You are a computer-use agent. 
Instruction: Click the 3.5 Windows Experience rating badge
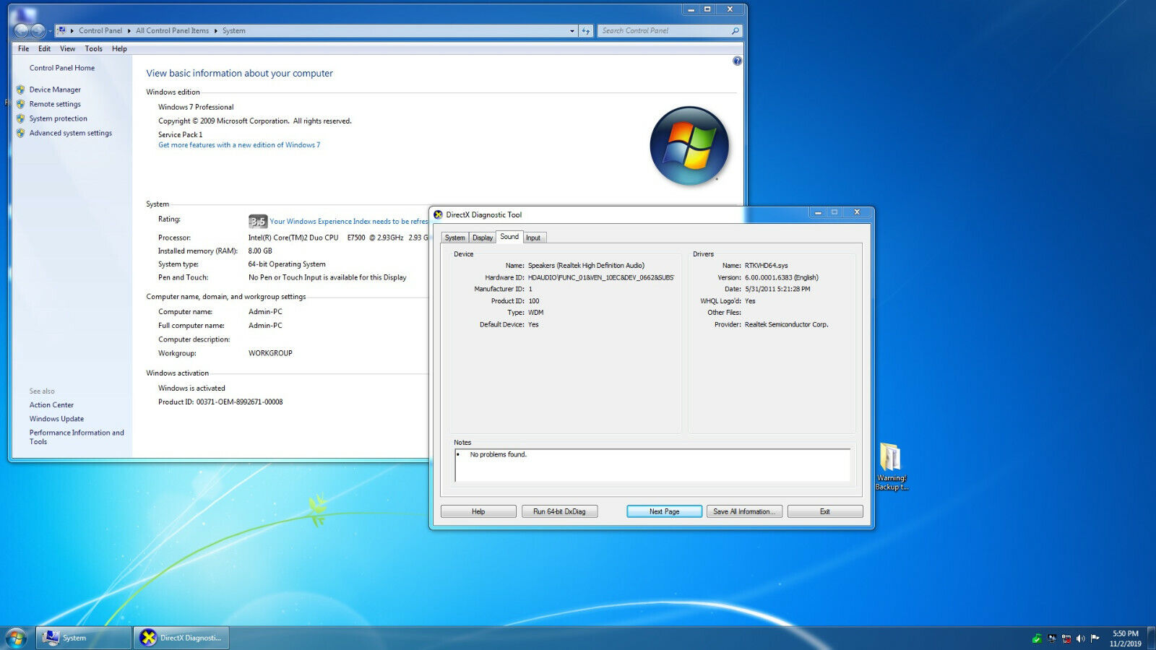pyautogui.click(x=258, y=221)
